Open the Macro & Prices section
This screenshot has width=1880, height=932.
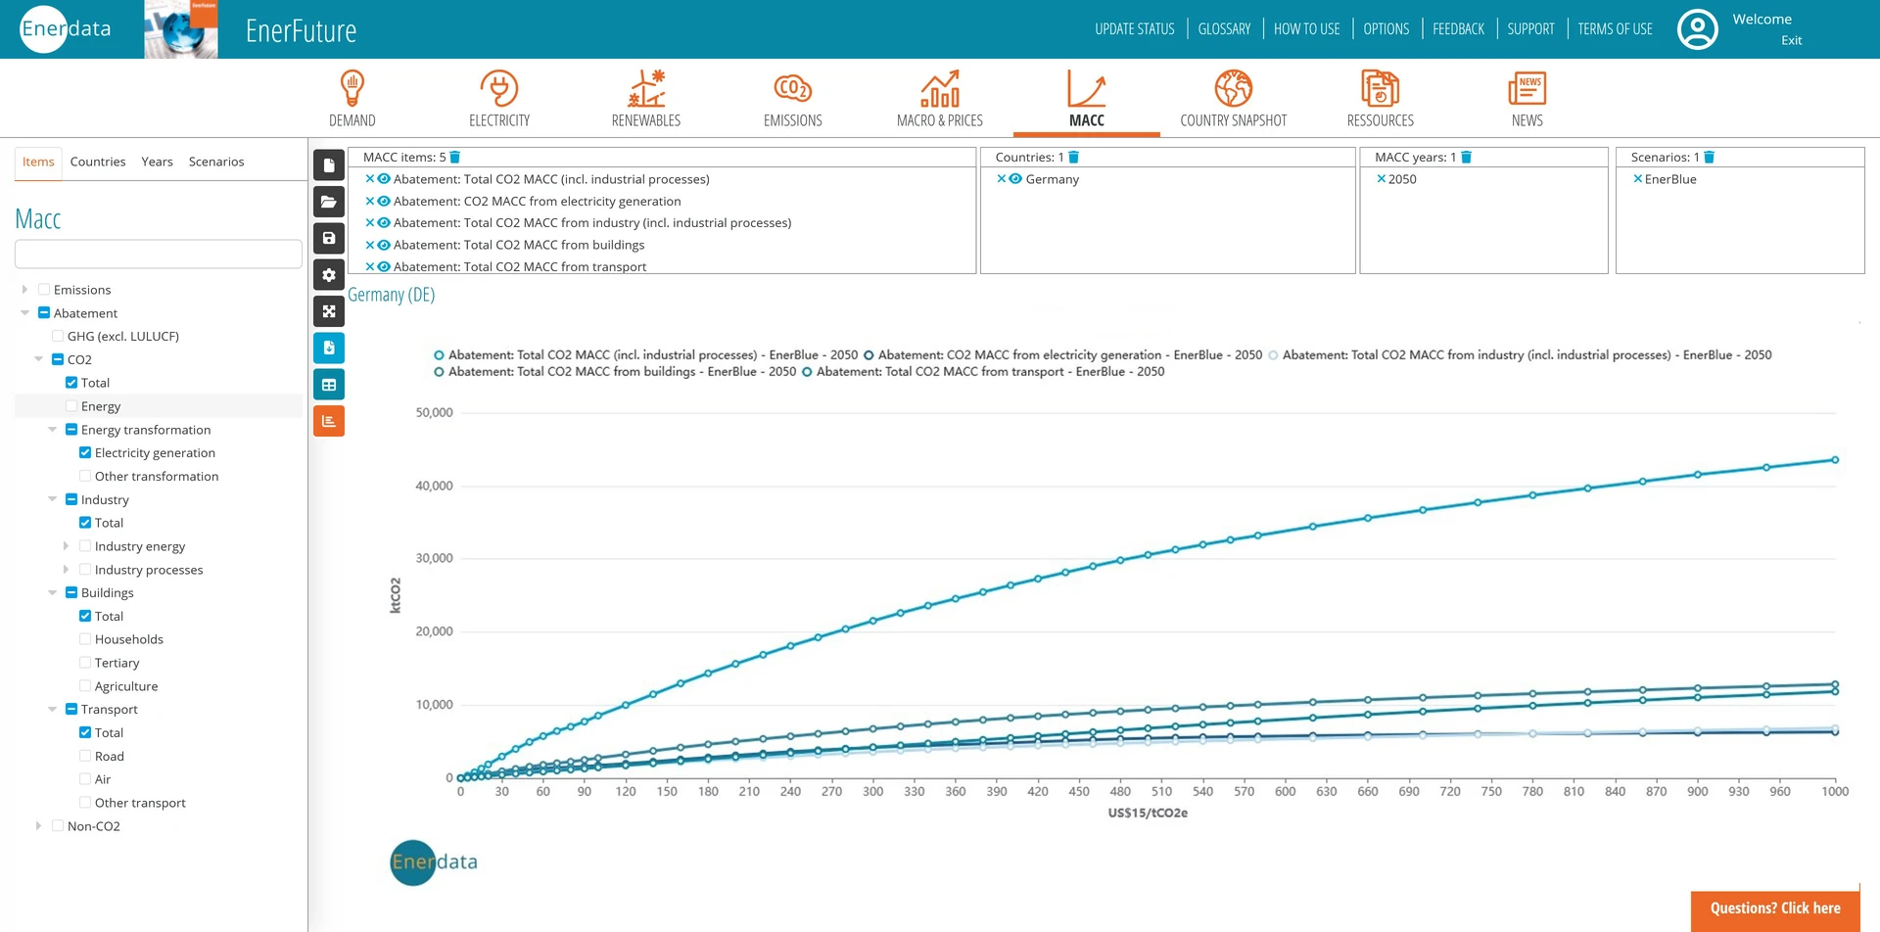click(x=939, y=98)
